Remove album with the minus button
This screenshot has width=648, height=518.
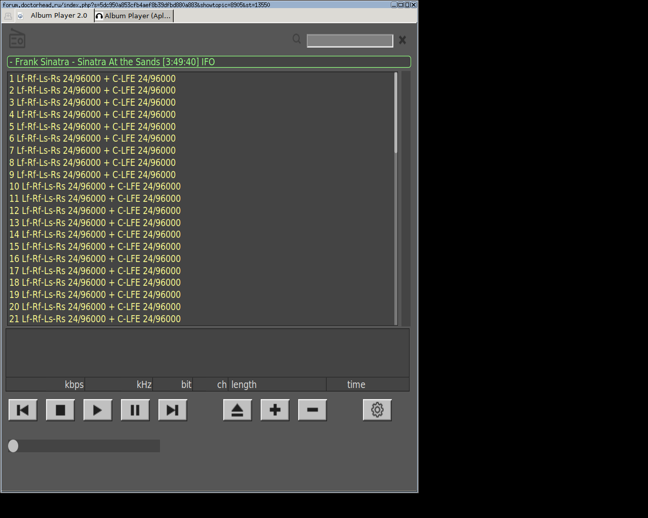[312, 410]
